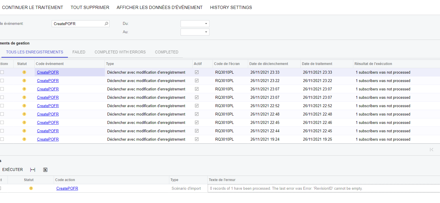Open the Du date dropdown

[206, 24]
